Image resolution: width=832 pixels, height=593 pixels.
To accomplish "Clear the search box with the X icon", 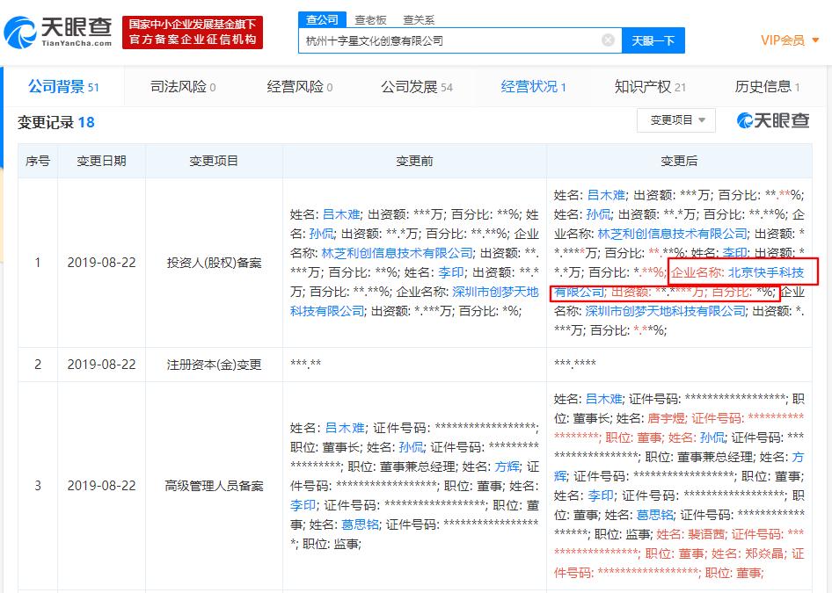I will [608, 40].
